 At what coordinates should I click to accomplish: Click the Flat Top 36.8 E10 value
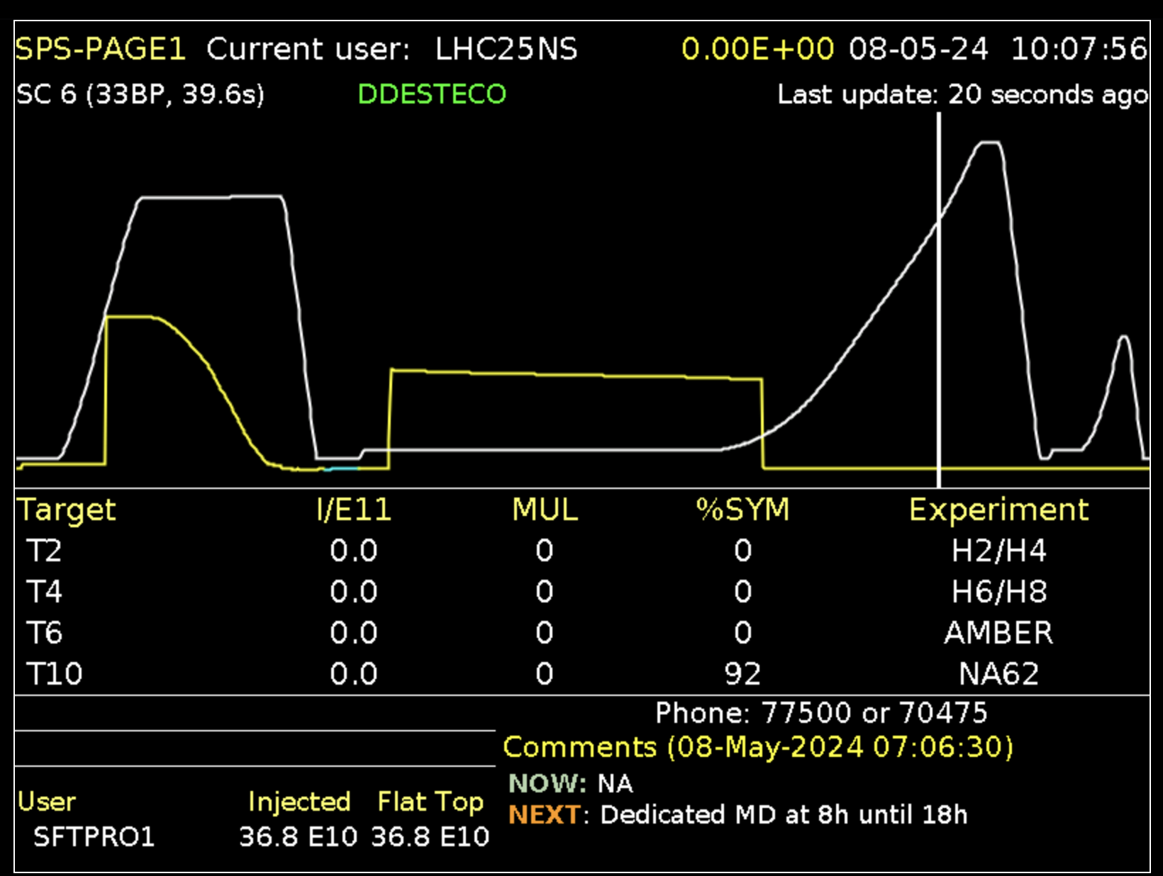[430, 837]
